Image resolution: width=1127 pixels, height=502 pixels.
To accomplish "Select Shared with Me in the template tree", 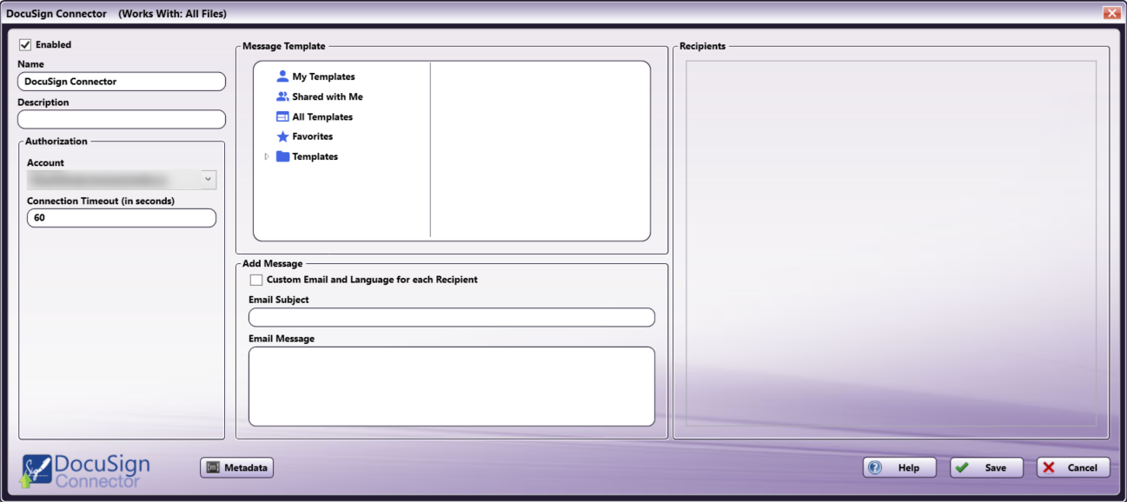I will pyautogui.click(x=328, y=96).
